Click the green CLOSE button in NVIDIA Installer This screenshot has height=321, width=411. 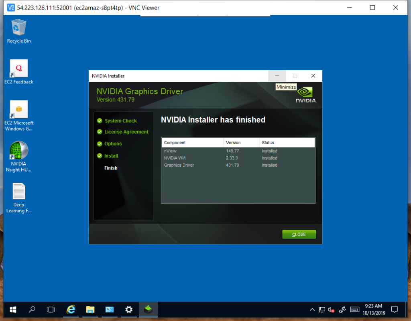tap(299, 234)
